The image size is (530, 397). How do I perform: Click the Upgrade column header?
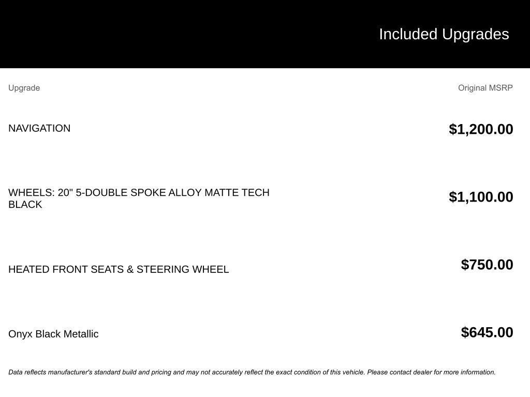click(x=24, y=88)
